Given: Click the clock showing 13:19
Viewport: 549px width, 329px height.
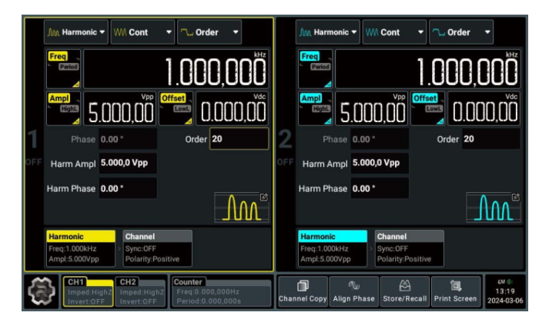Looking at the screenshot, I should click(x=505, y=291).
